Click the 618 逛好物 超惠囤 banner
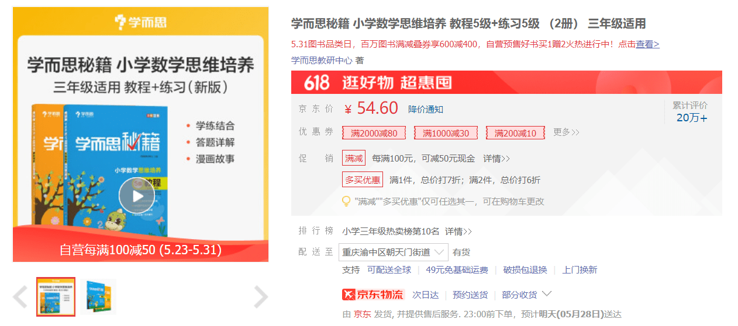 pyautogui.click(x=506, y=82)
